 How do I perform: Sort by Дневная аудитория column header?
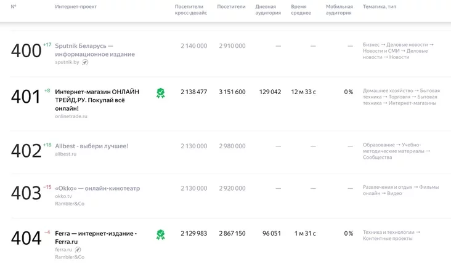268,10
